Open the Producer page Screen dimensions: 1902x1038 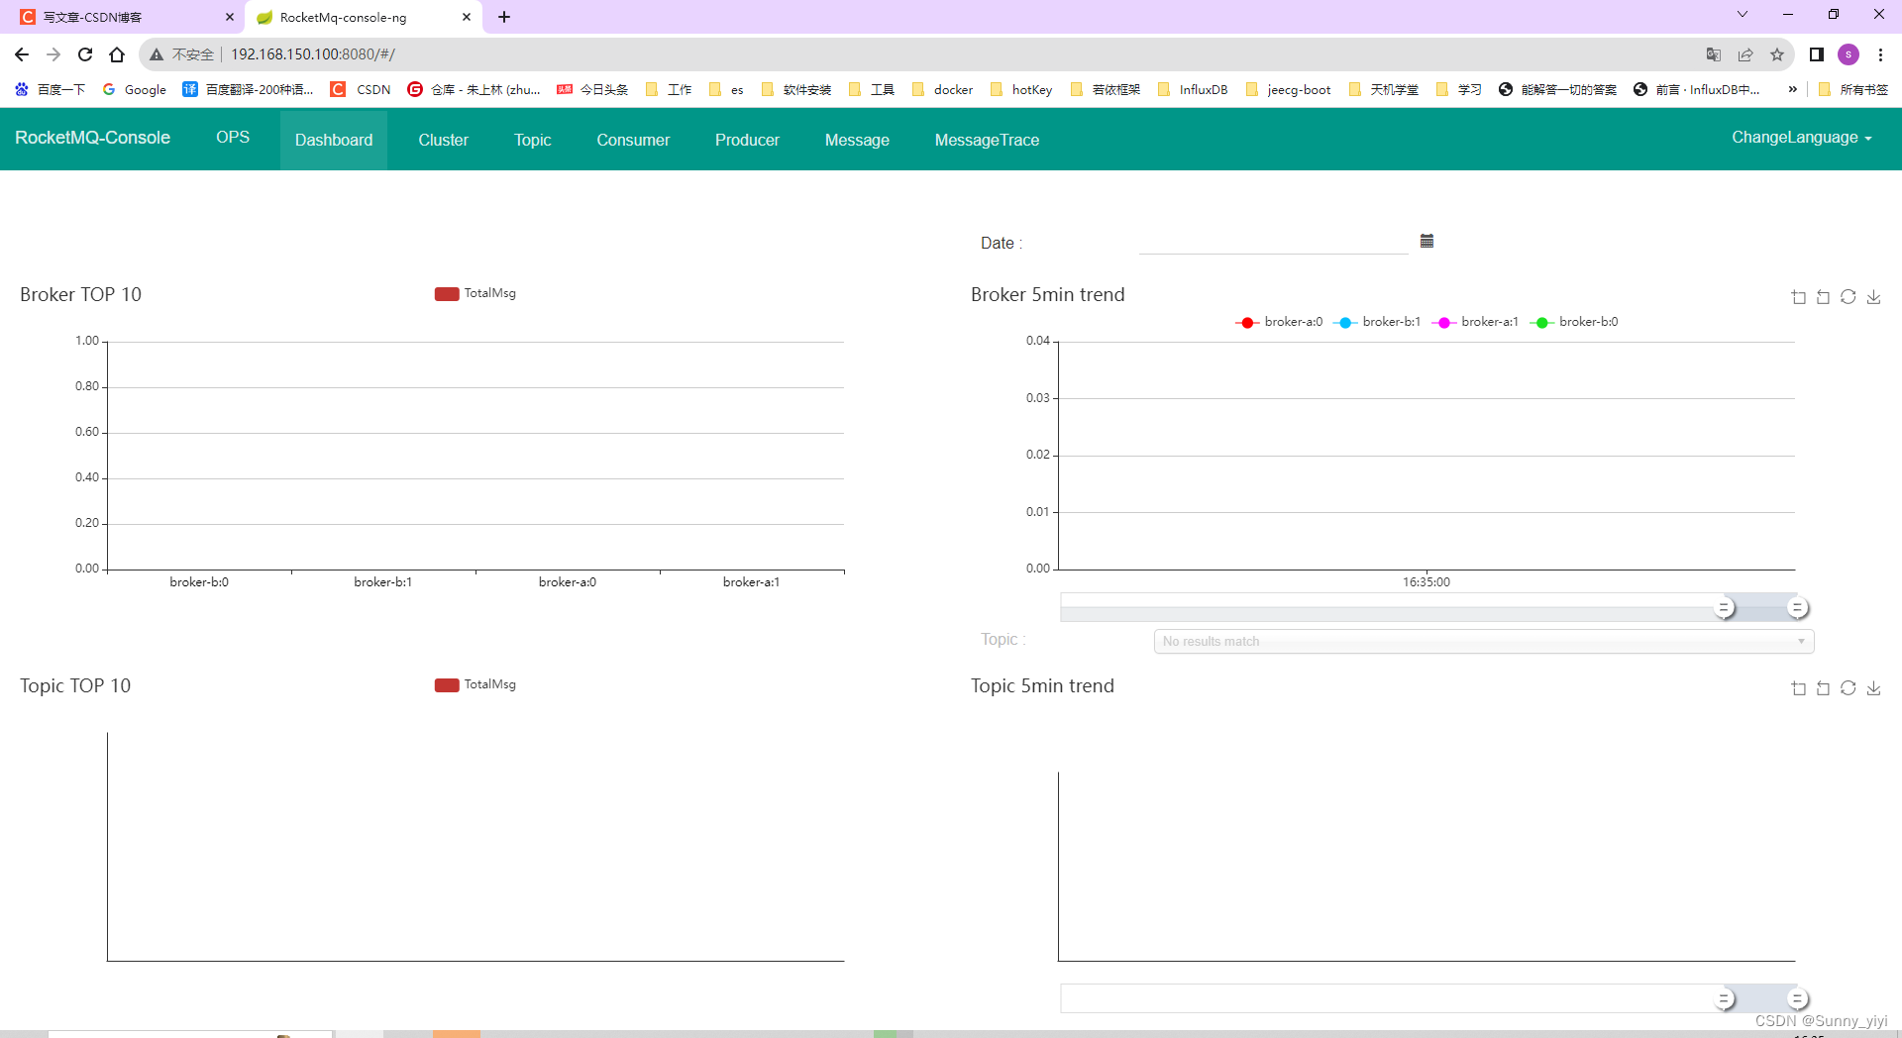click(x=747, y=140)
